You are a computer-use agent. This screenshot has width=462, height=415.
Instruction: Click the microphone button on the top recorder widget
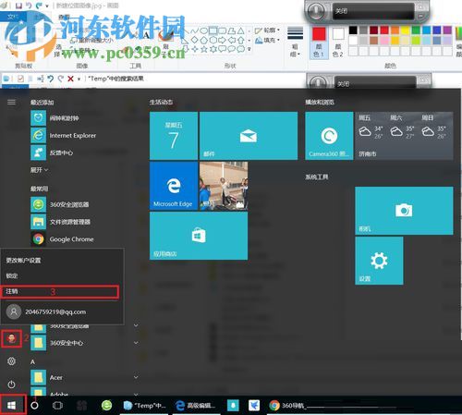(x=316, y=11)
